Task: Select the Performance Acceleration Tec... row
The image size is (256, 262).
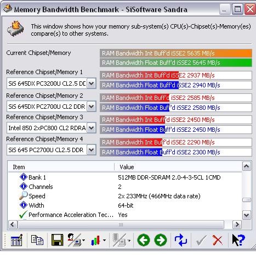Action: click(125, 215)
